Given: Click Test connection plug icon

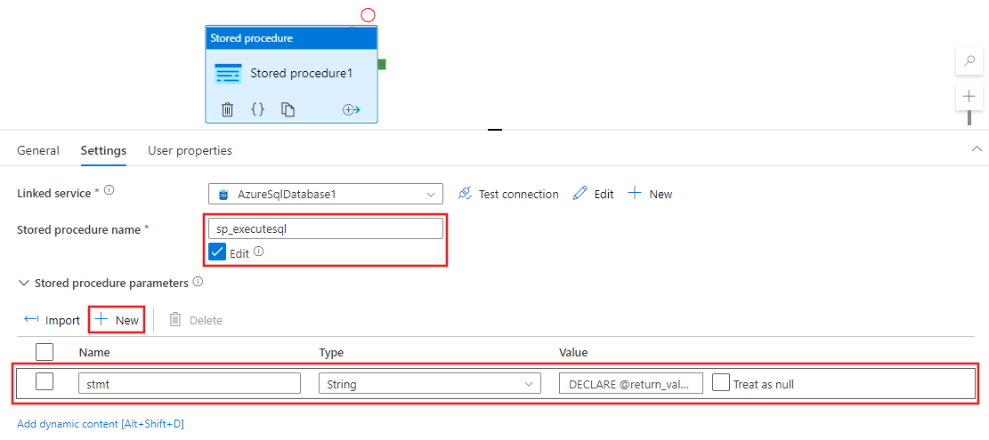Looking at the screenshot, I should (464, 194).
